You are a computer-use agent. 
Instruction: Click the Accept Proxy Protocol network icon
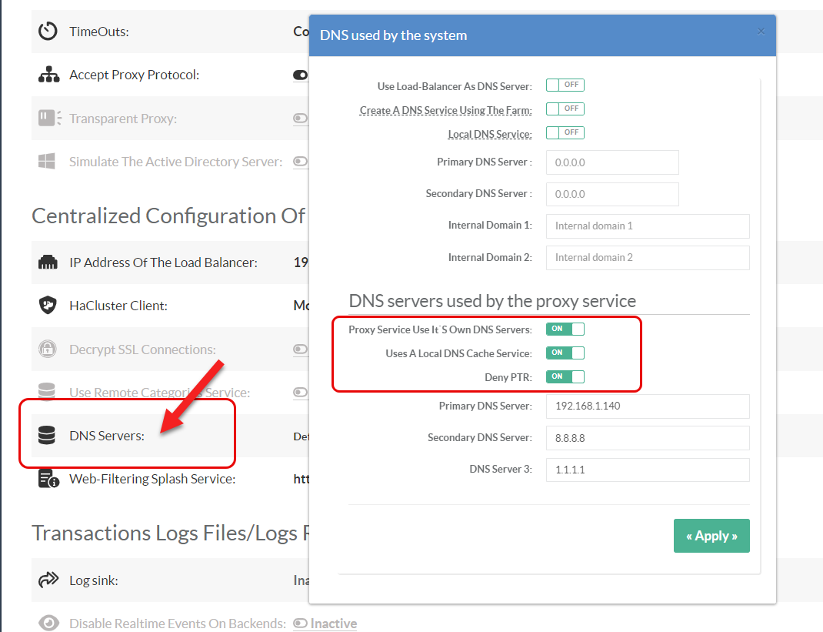click(x=48, y=75)
